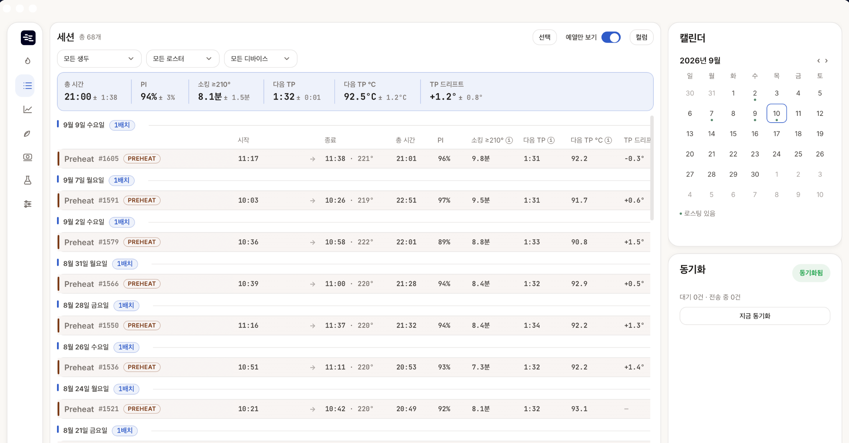Image resolution: width=849 pixels, height=443 pixels.
Task: Open the flame roast icon in sidebar
Action: [28, 61]
